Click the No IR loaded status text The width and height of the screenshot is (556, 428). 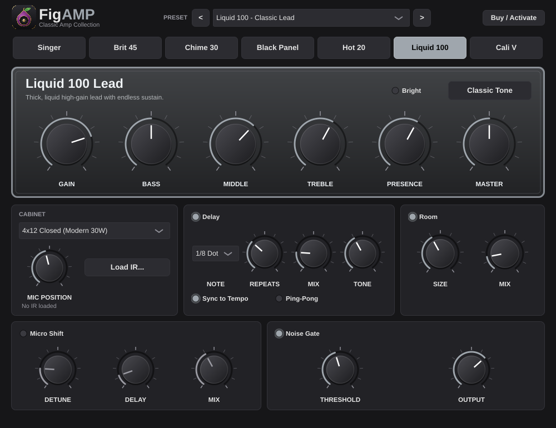point(39,306)
